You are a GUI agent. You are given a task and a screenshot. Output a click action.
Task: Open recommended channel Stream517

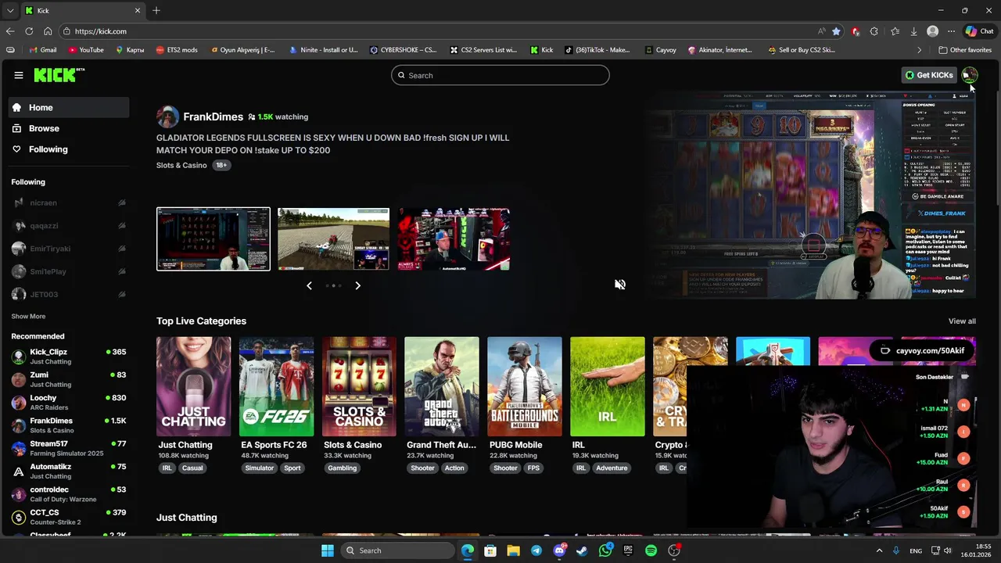click(69, 448)
